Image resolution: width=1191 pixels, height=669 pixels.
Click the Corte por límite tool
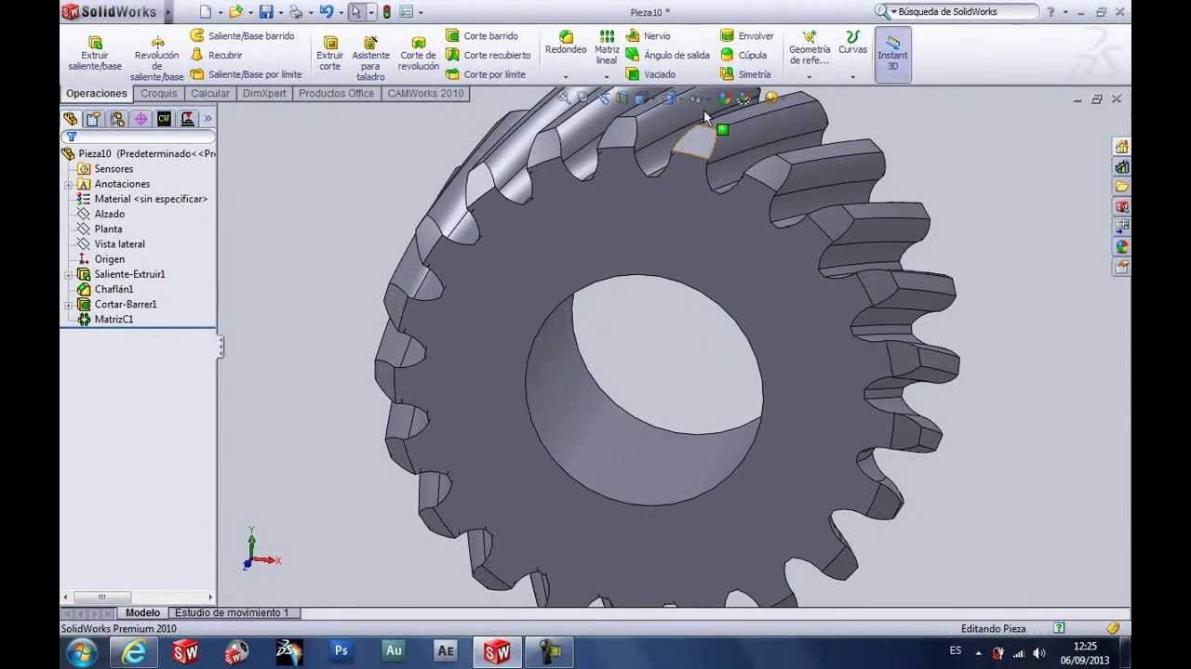(x=485, y=74)
